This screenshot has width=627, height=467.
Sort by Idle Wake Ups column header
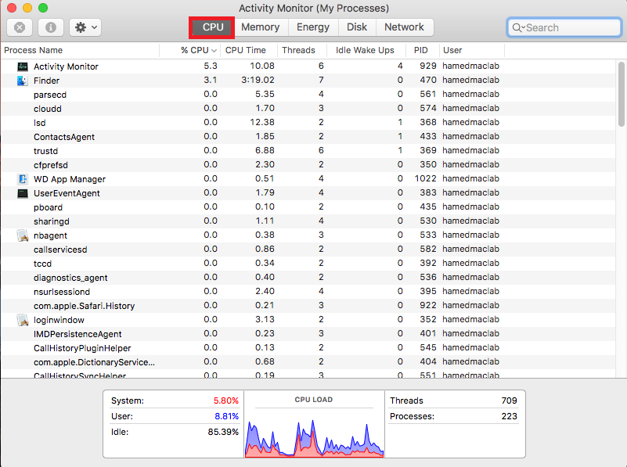365,50
